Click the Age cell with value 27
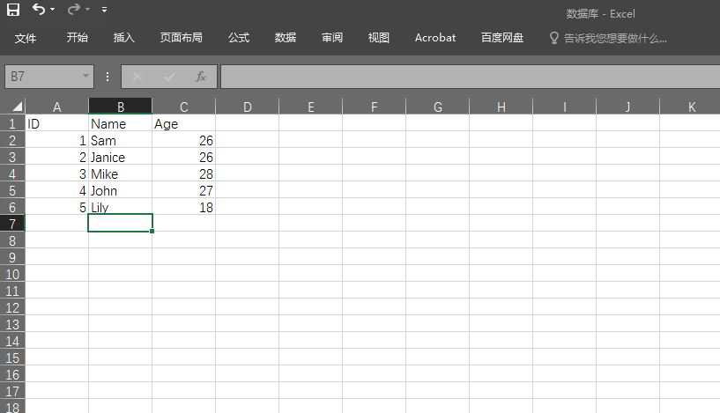The height and width of the screenshot is (413, 720). pos(183,190)
